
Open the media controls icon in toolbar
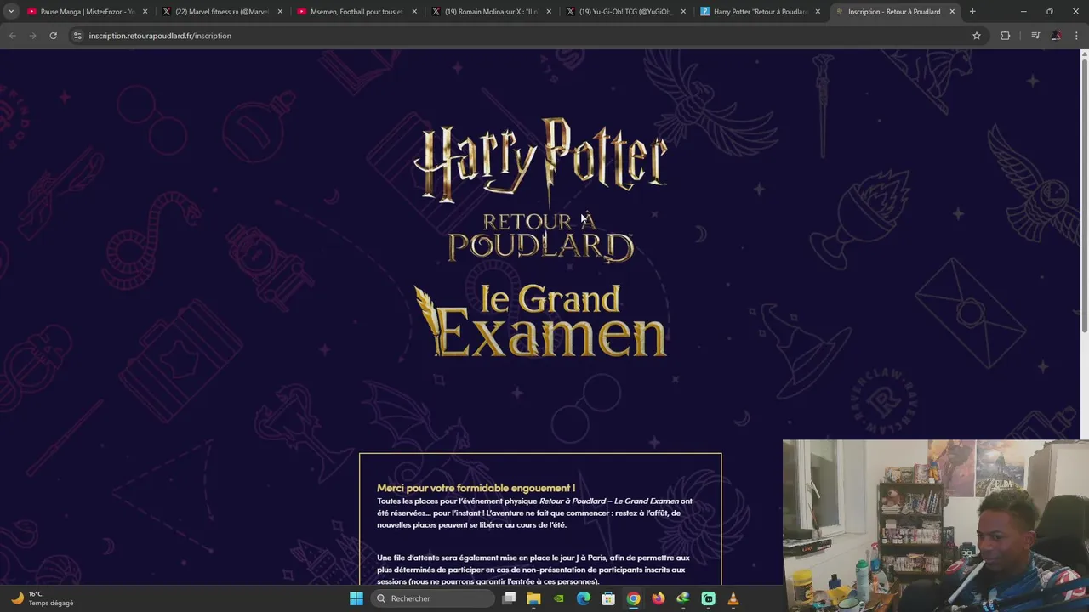click(x=1035, y=36)
